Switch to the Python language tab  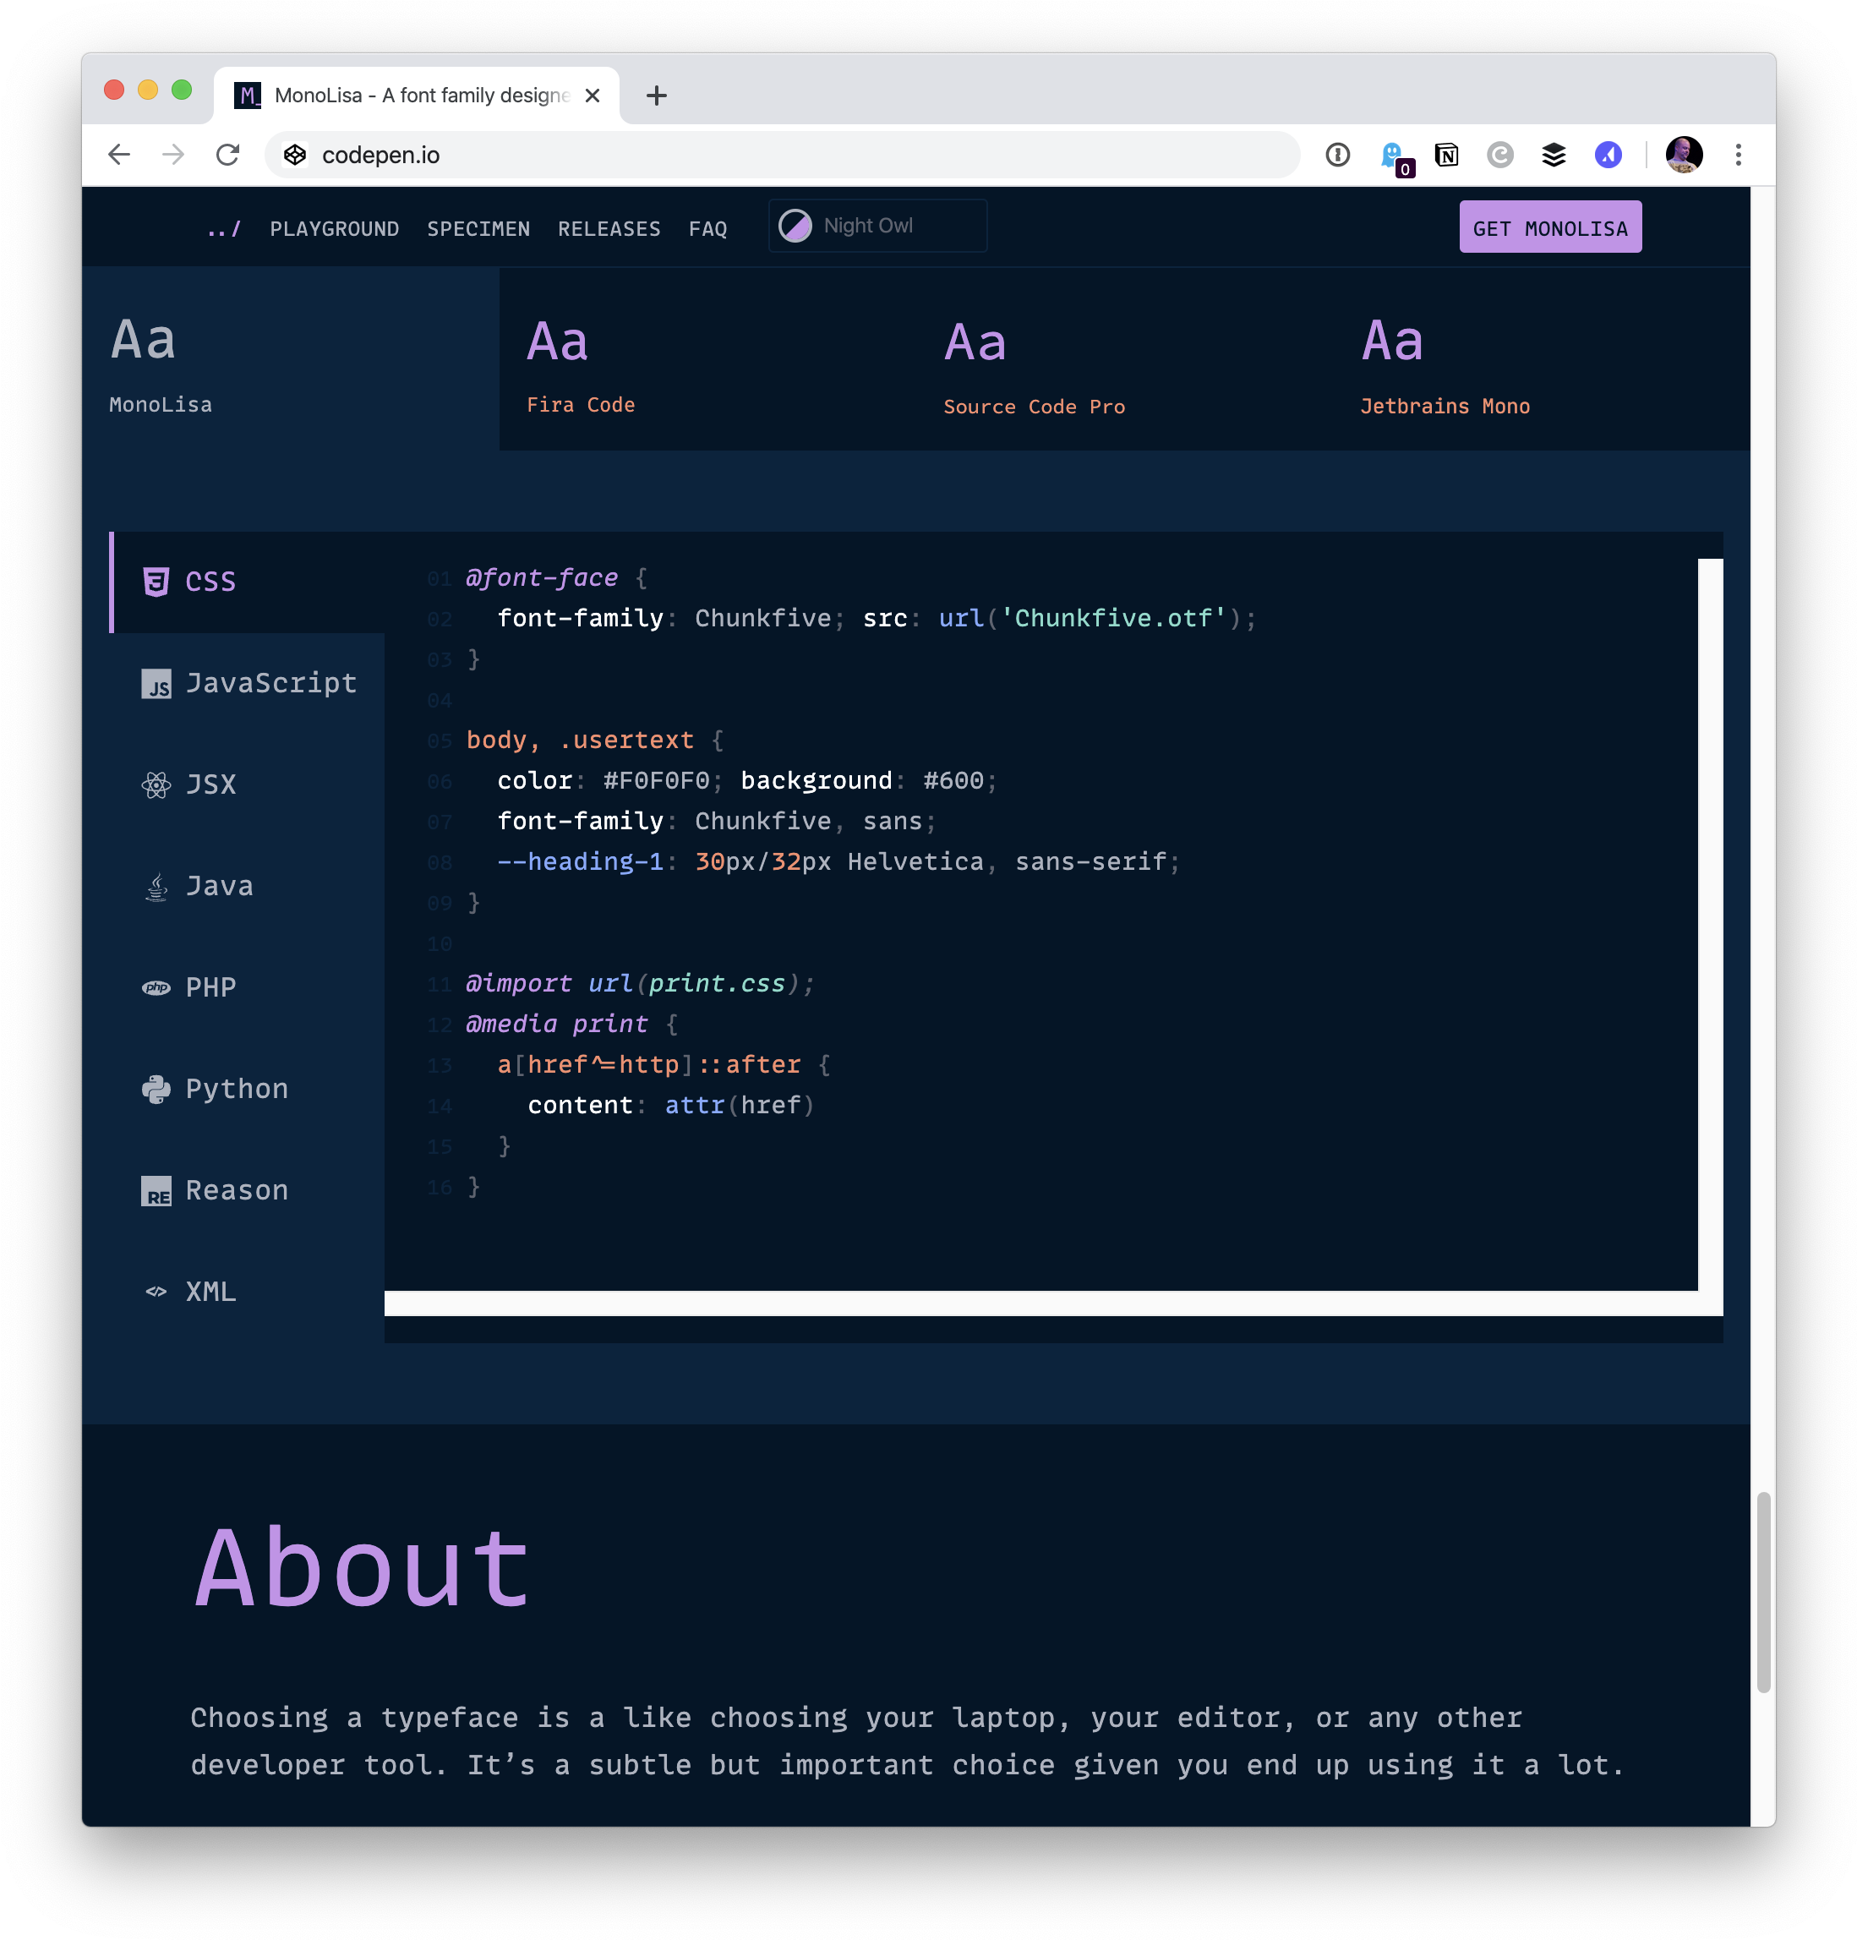click(248, 1089)
